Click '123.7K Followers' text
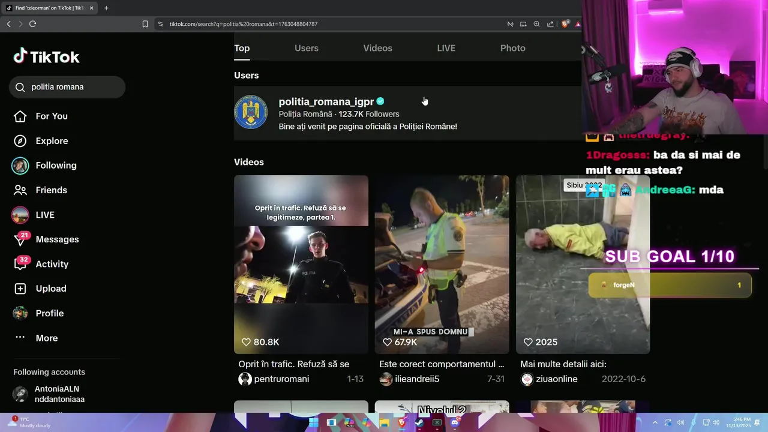This screenshot has width=768, height=432. tap(369, 114)
